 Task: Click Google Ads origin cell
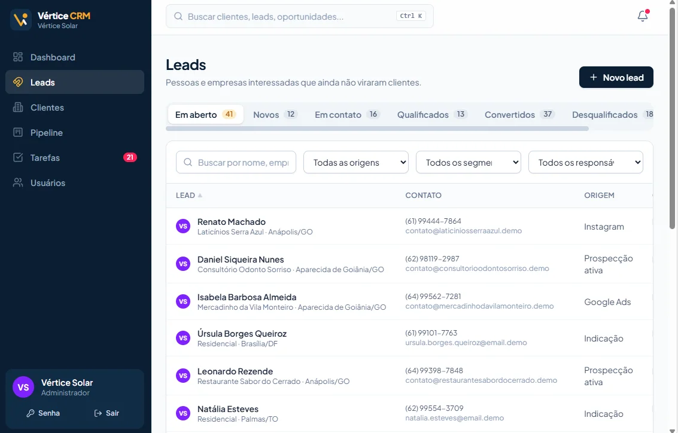tap(607, 302)
